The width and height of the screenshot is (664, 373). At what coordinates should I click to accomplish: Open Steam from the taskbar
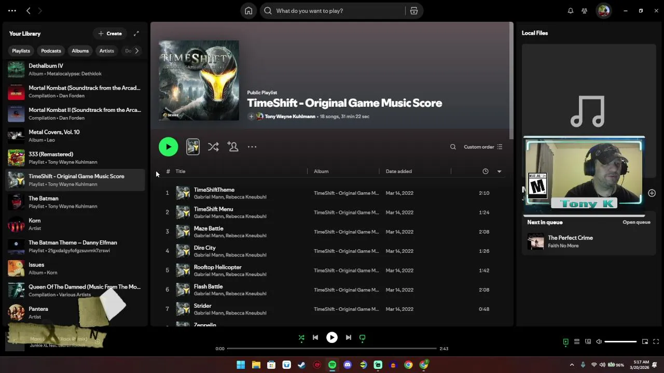pyautogui.click(x=301, y=365)
